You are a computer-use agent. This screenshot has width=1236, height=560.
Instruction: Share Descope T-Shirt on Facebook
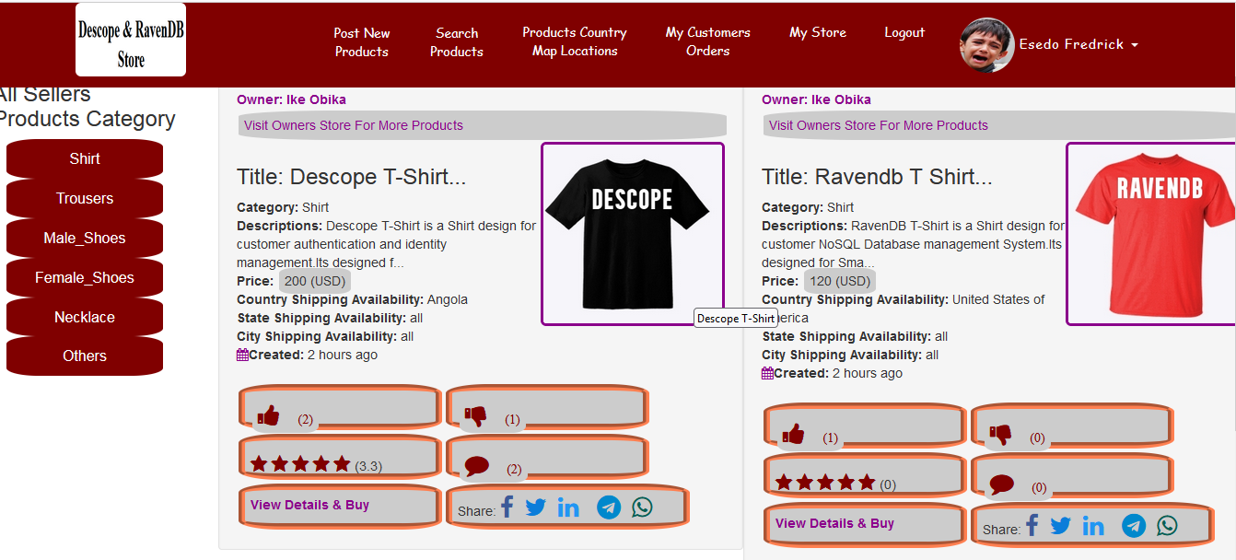click(507, 507)
